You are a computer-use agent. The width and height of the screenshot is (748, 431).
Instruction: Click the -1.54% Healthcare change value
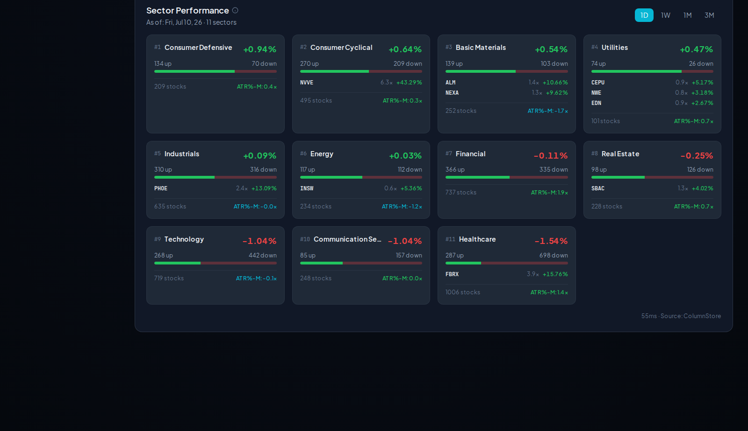[551, 241]
